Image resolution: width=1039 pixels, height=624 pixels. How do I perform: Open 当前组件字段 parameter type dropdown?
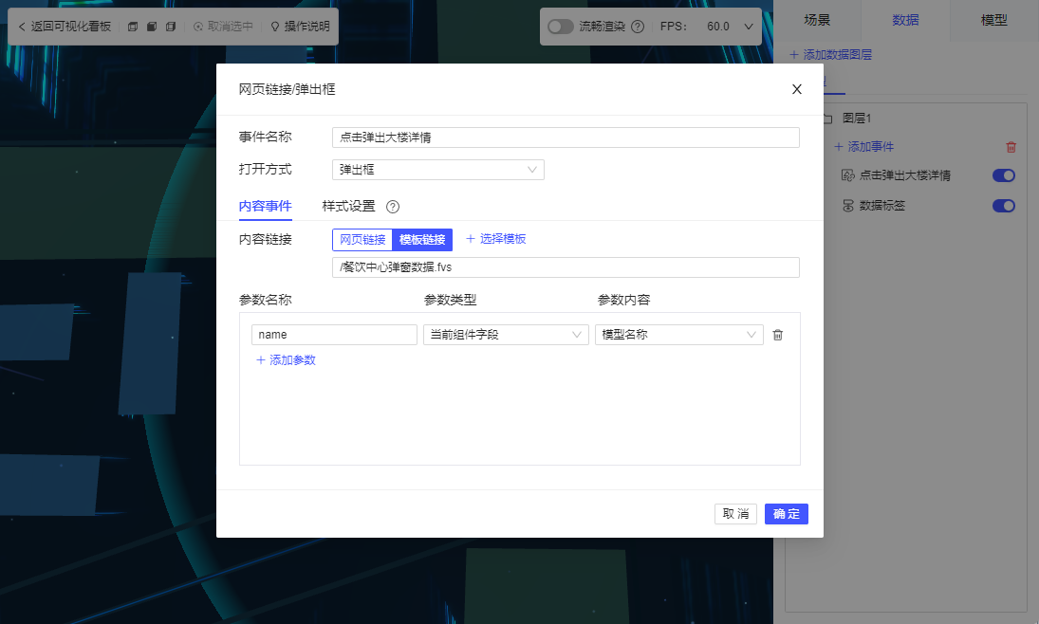click(x=506, y=335)
